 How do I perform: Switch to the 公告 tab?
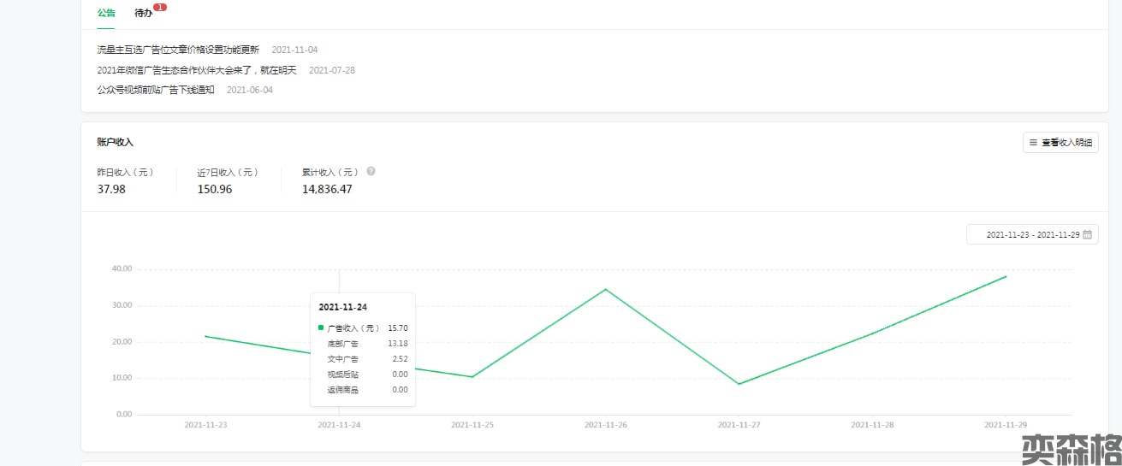(106, 14)
